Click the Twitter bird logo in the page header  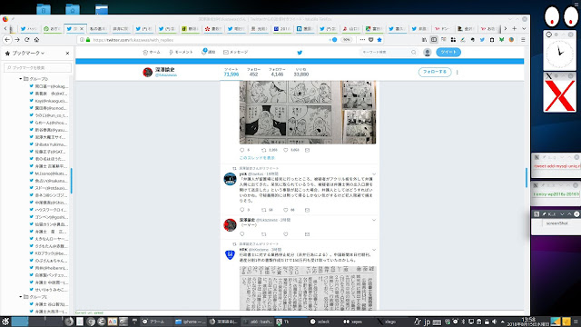point(300,53)
